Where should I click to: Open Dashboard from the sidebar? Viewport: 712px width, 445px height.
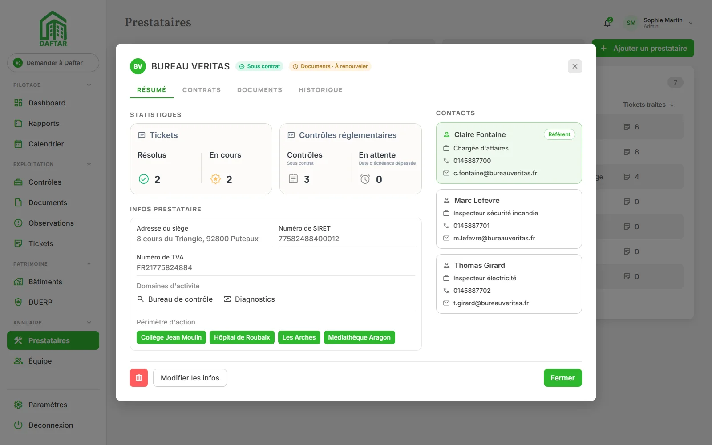(53, 103)
